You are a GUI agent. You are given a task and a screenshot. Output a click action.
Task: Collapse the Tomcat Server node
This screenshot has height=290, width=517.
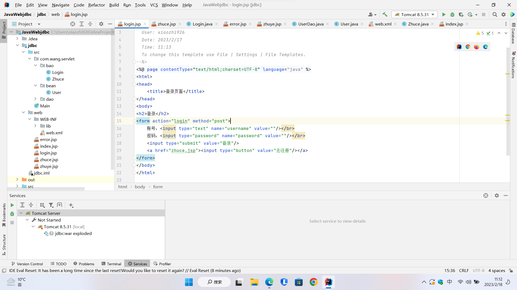pyautogui.click(x=21, y=213)
